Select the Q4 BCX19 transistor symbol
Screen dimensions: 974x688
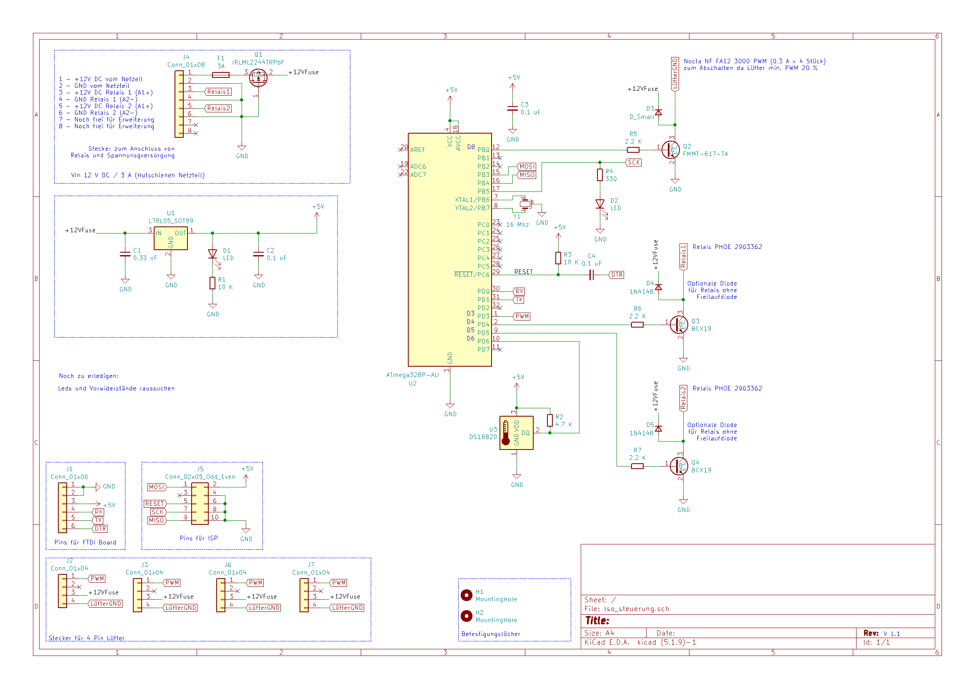pos(679,466)
